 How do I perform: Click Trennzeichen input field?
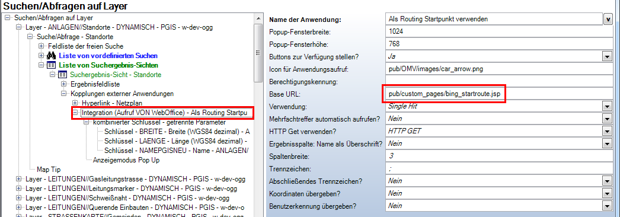click(x=499, y=169)
